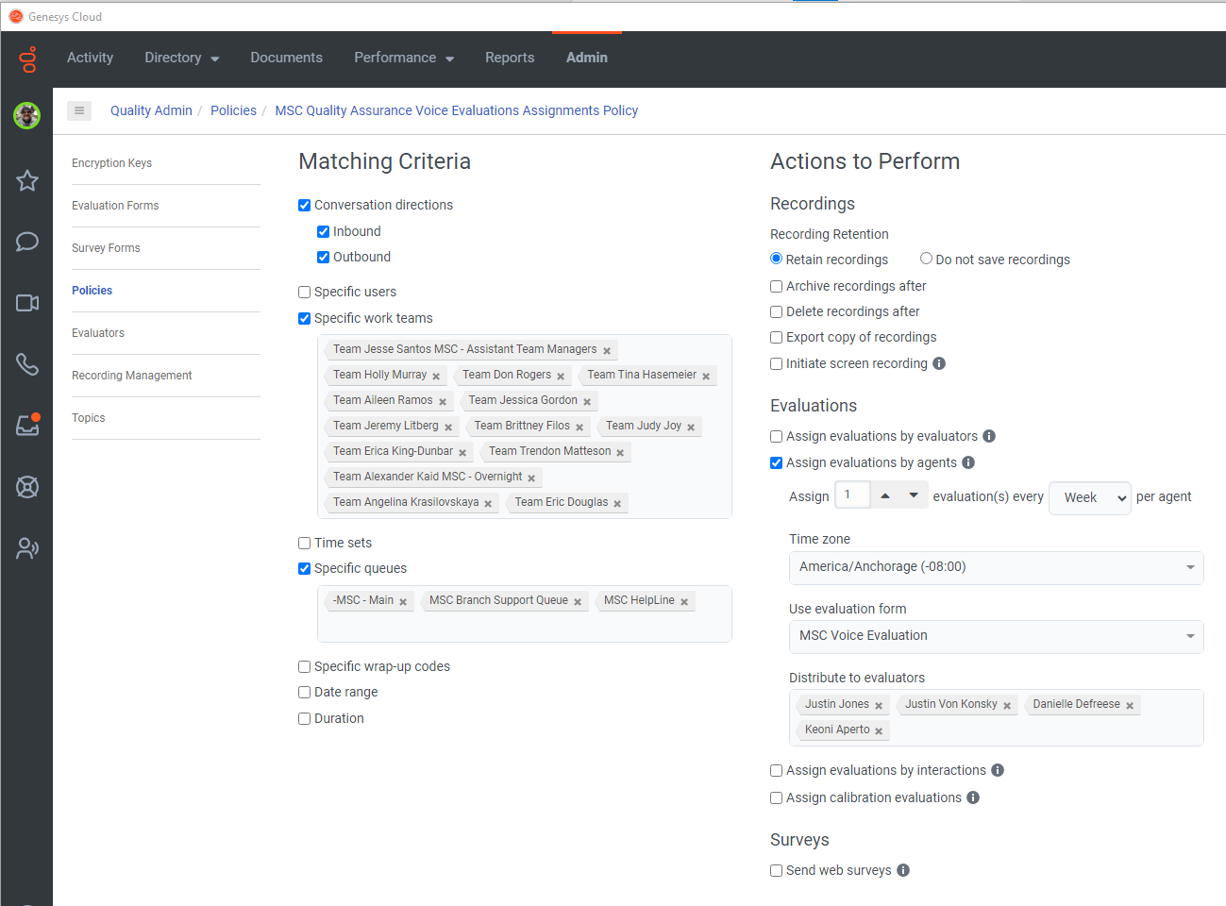Enable the Time sets checkbox
The height and width of the screenshot is (906, 1226).
pyautogui.click(x=305, y=544)
